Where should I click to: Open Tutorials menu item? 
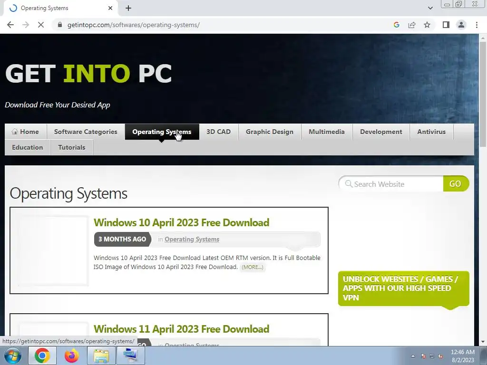pos(72,147)
